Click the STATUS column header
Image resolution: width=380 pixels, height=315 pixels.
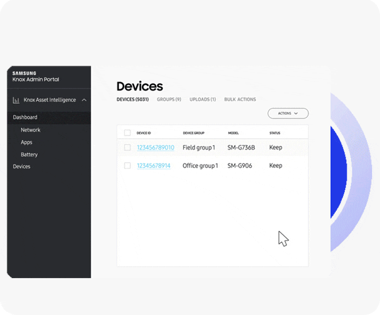coord(275,133)
